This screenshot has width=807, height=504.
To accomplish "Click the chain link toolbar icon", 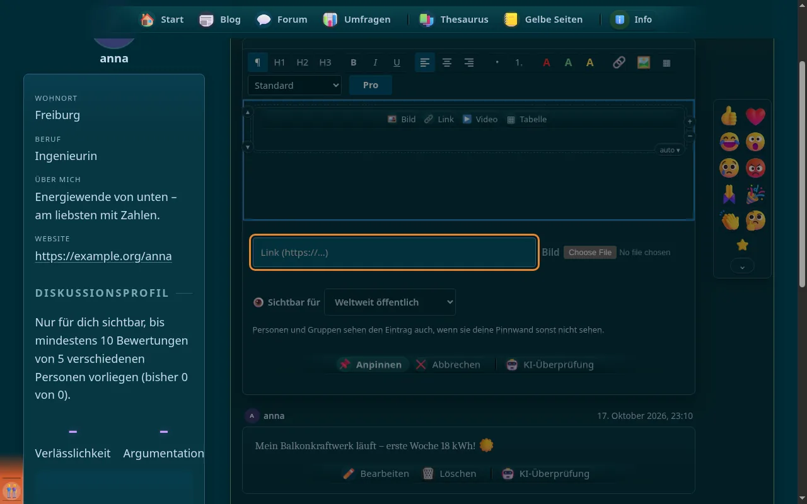I will point(619,62).
